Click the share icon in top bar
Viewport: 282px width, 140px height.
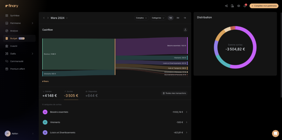tap(226, 6)
